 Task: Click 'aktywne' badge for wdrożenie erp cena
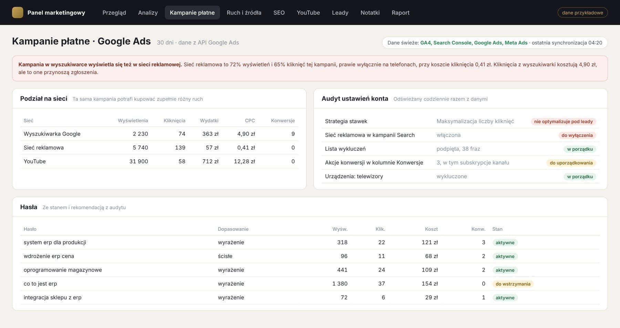coord(505,256)
